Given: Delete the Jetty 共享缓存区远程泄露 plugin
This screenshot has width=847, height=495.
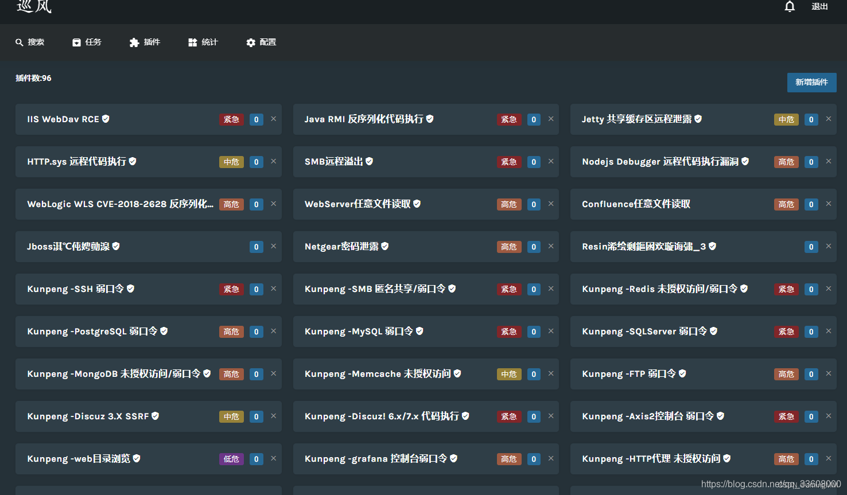Looking at the screenshot, I should pyautogui.click(x=829, y=119).
